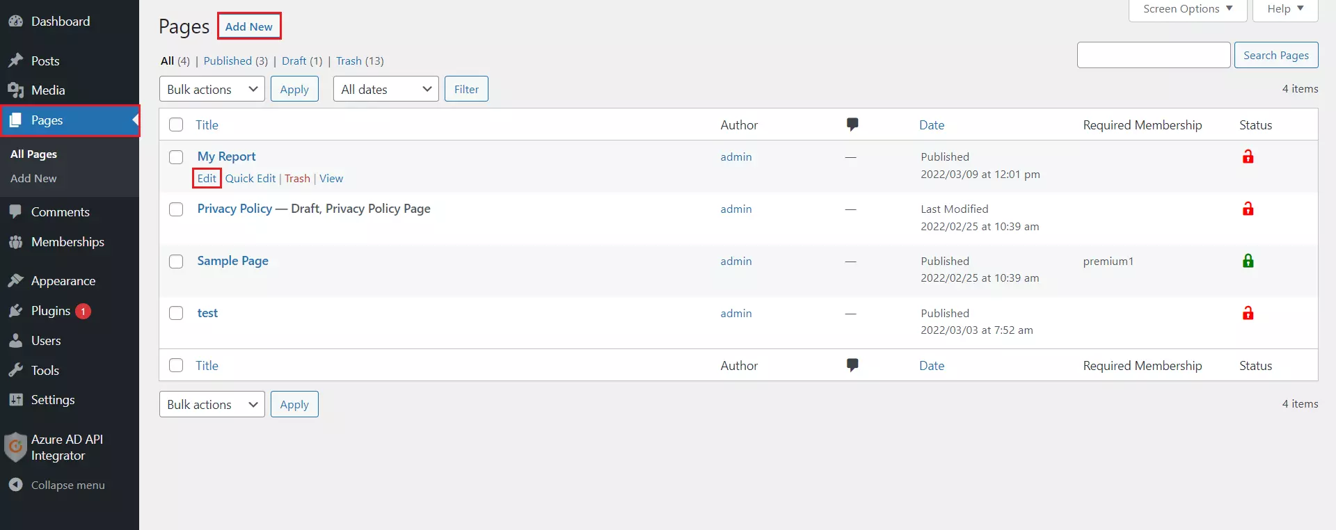Click the Azure AD API Integrator shield icon
The height and width of the screenshot is (530, 1336).
click(x=15, y=447)
